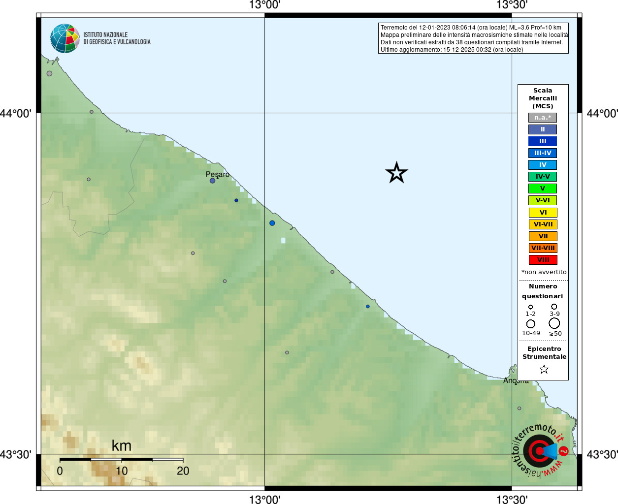Click the 'Terremoto del 12-01-2023' title line

(x=471, y=28)
